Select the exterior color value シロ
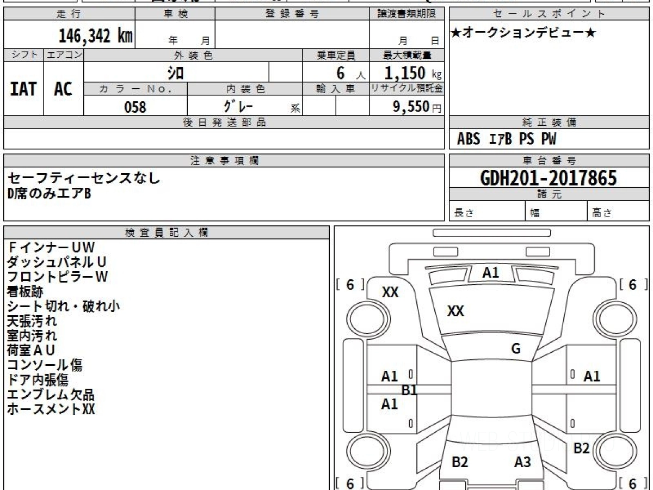 175,72
